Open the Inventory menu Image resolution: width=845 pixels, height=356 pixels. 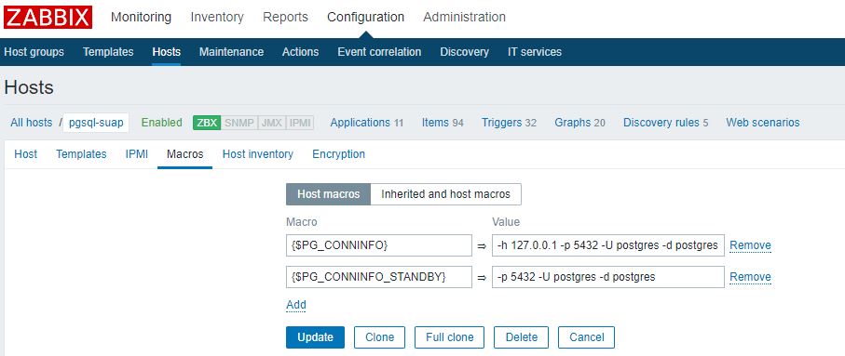(x=217, y=18)
